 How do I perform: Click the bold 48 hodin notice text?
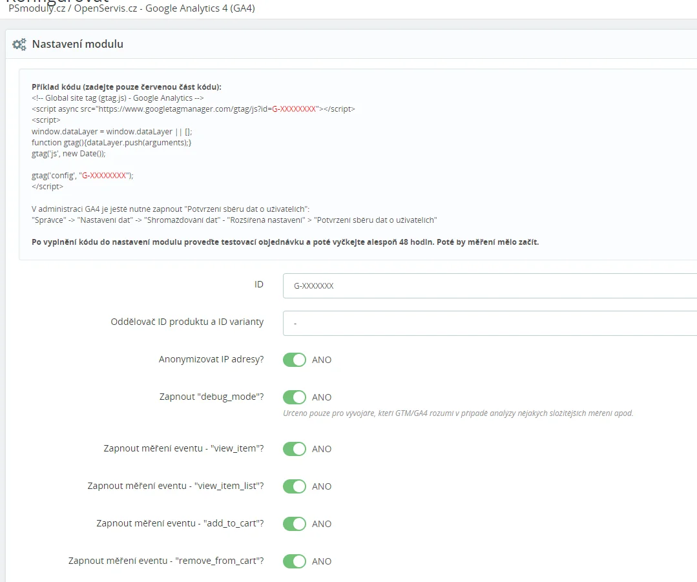[285, 242]
